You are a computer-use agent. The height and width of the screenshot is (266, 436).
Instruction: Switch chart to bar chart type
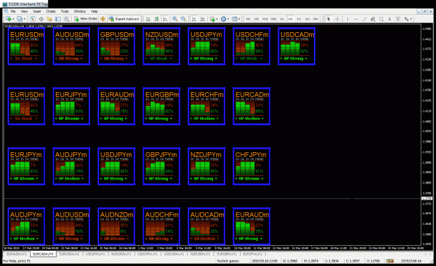click(x=149, y=19)
